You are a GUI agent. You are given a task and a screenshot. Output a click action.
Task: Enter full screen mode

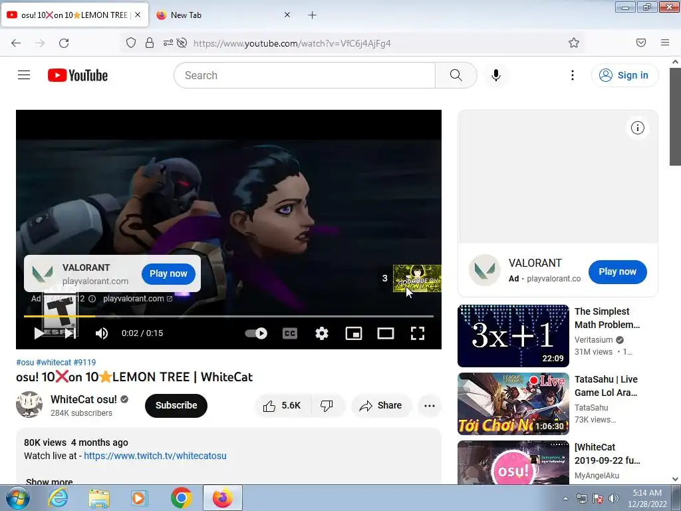(418, 333)
